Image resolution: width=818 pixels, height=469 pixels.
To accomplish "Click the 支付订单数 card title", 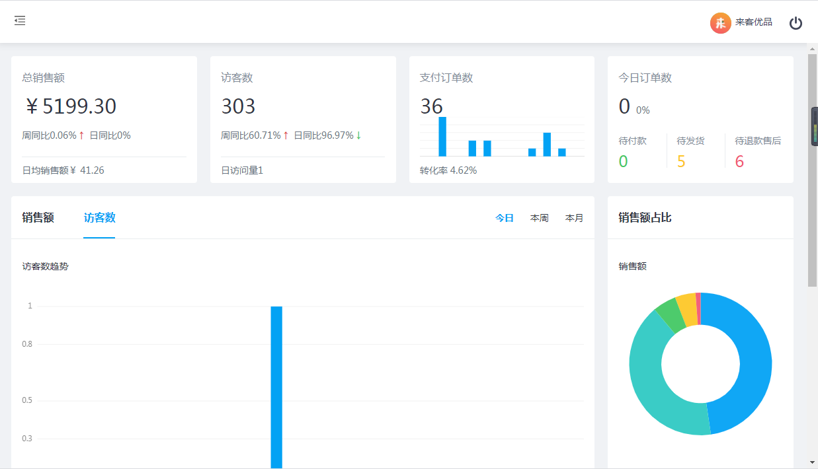I will click(446, 78).
